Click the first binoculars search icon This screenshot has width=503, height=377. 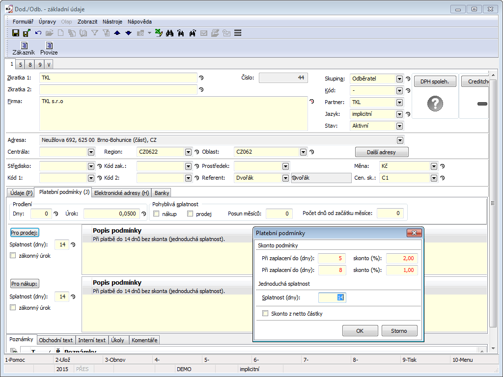pos(170,33)
